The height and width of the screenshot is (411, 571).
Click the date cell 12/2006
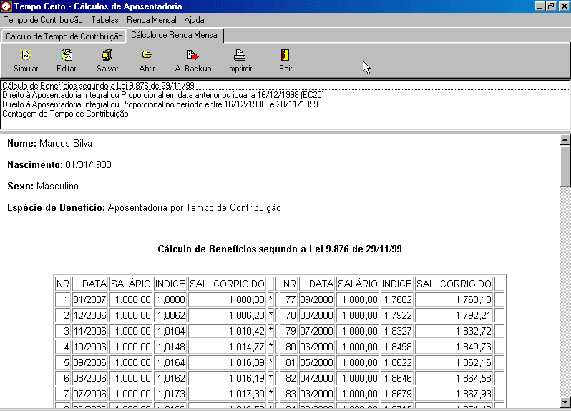[90, 315]
